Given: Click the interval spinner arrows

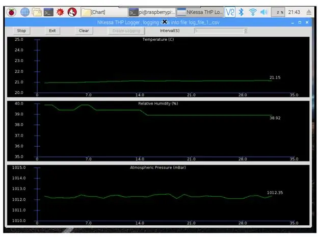Looking at the screenshot, I should point(246,31).
